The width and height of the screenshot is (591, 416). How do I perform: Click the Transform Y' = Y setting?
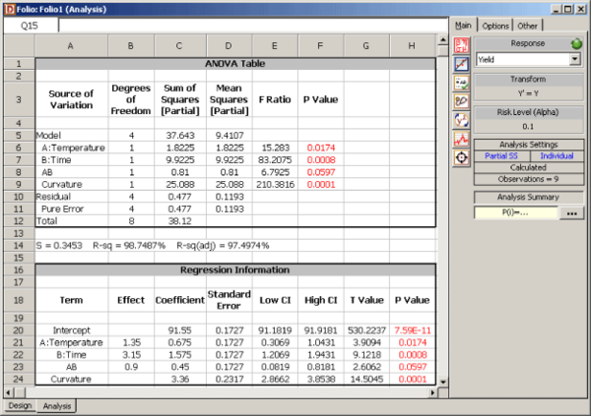click(x=528, y=93)
